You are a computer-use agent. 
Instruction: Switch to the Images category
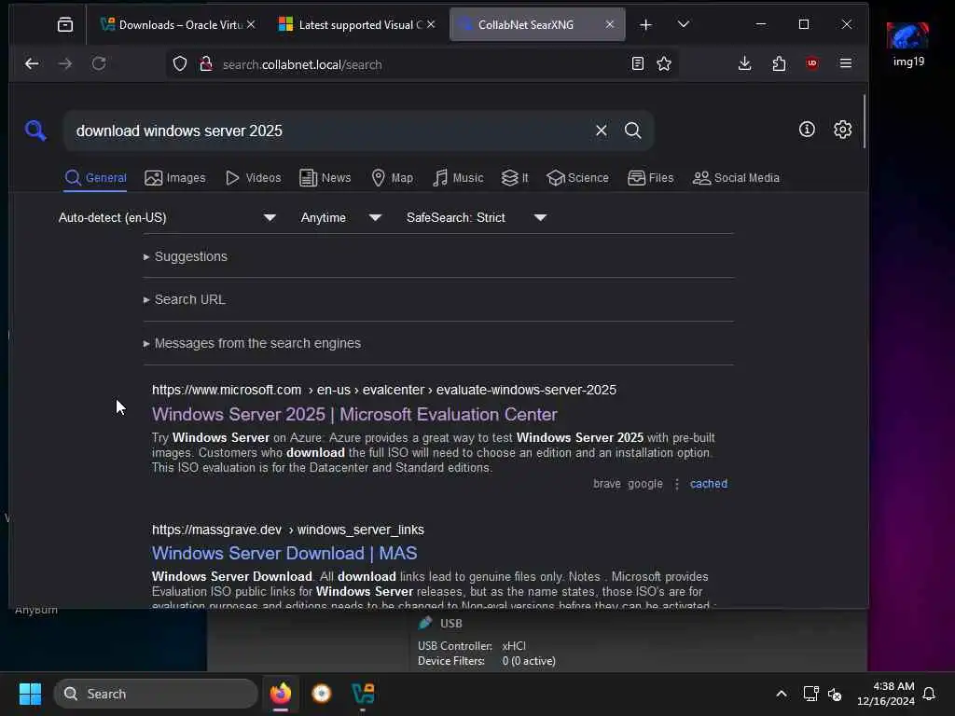(x=174, y=178)
